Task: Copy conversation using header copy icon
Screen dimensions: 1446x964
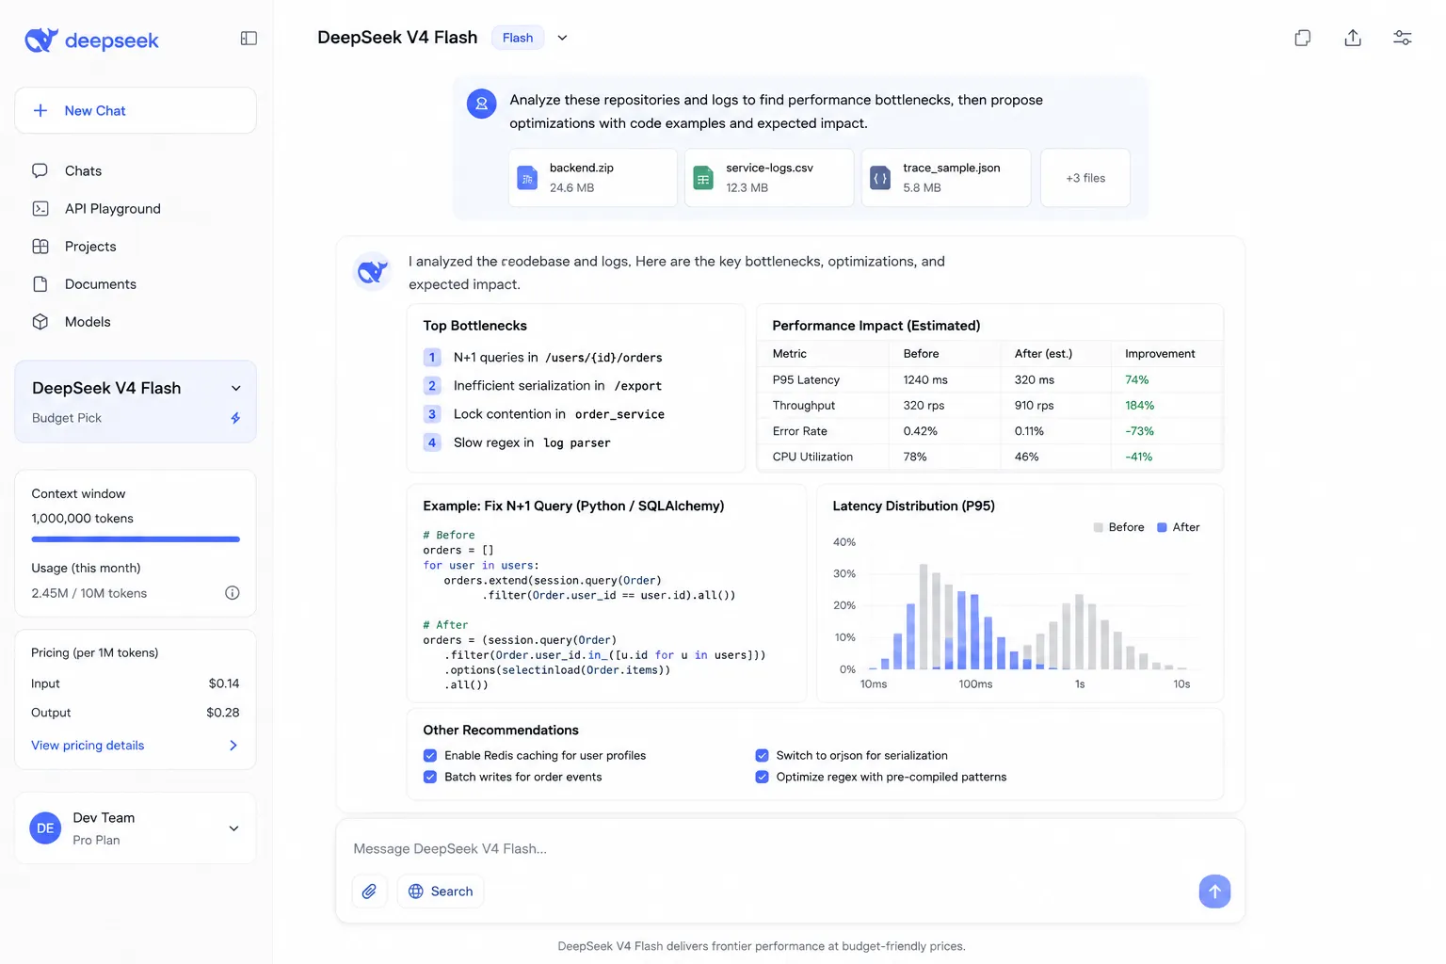Action: 1303,38
